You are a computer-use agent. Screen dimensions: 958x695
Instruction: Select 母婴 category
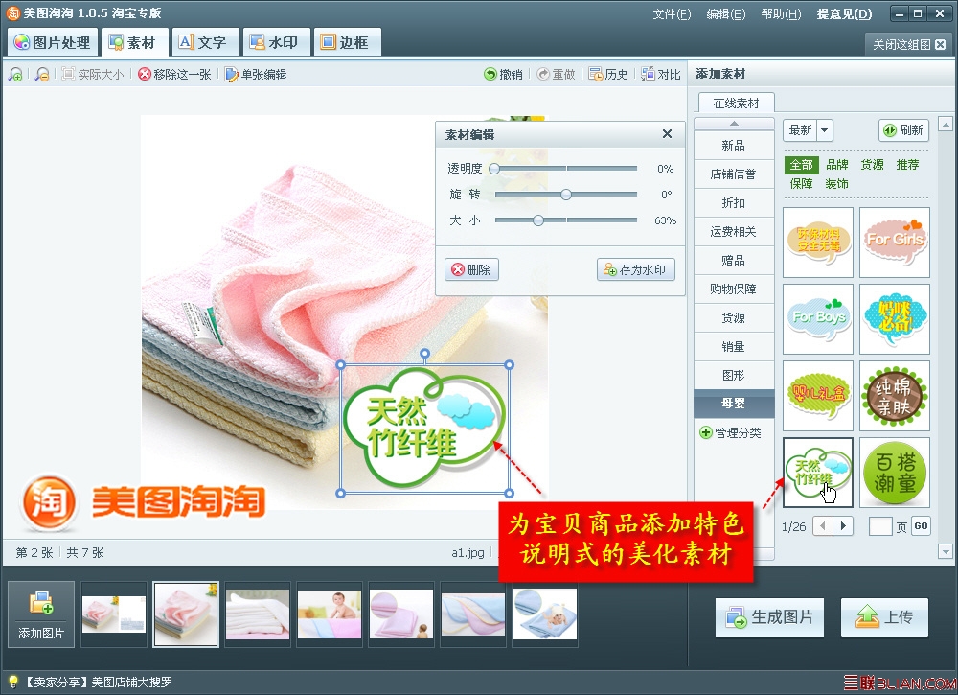coord(734,404)
